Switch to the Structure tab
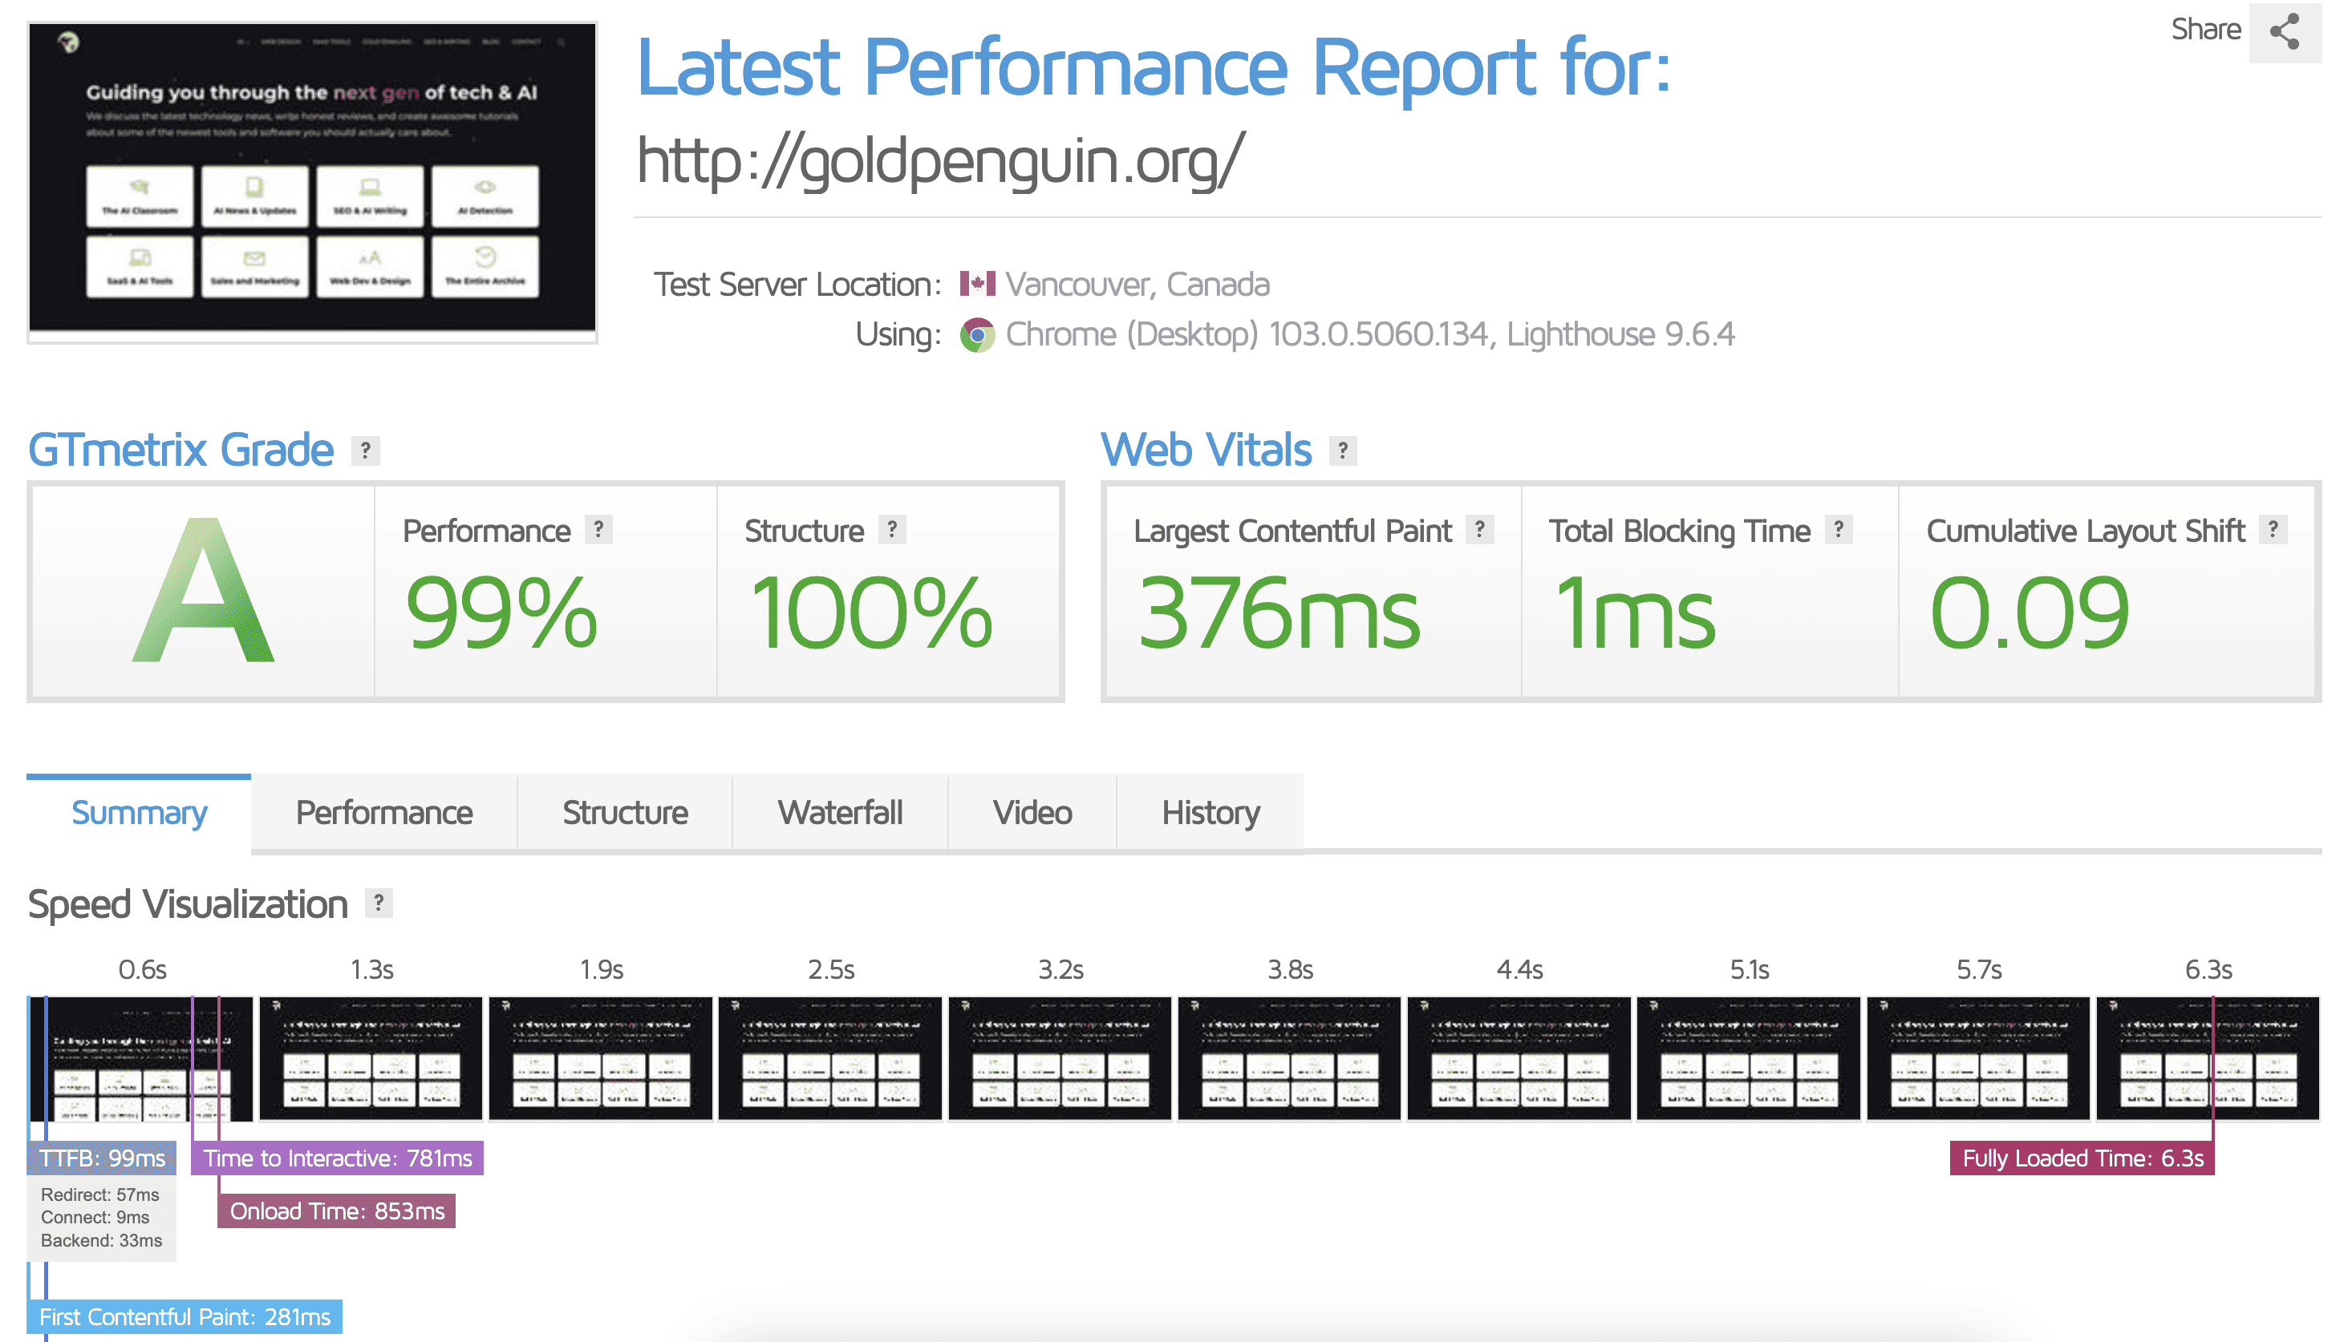This screenshot has height=1342, width=2344. 624,813
